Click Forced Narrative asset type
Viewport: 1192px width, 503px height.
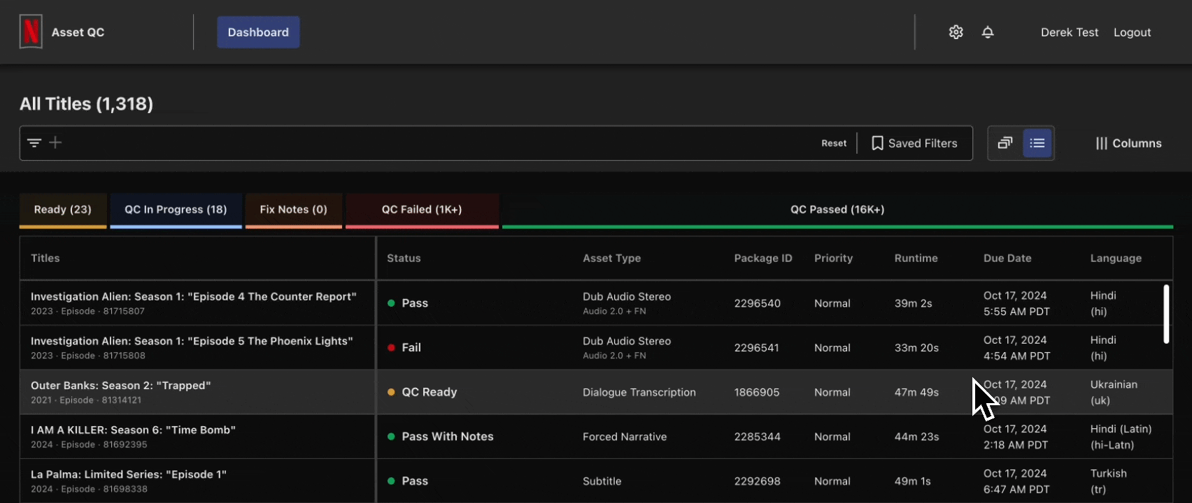click(625, 437)
